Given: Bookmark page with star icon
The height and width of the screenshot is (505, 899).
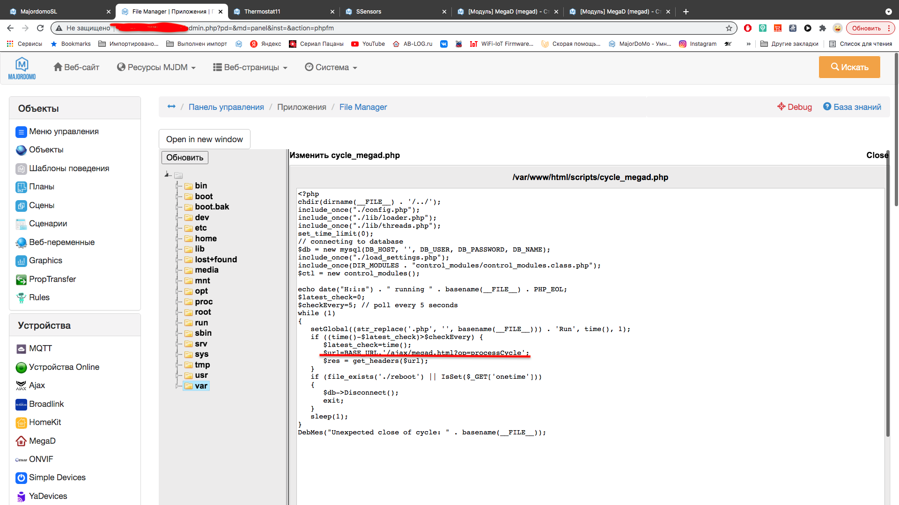Looking at the screenshot, I should 729,28.
